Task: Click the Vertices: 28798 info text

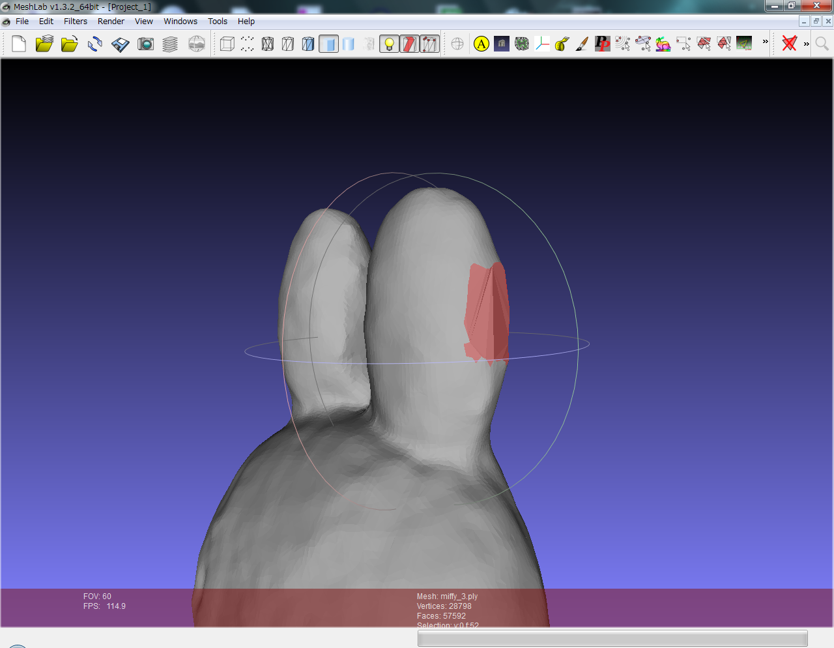Action: (444, 606)
